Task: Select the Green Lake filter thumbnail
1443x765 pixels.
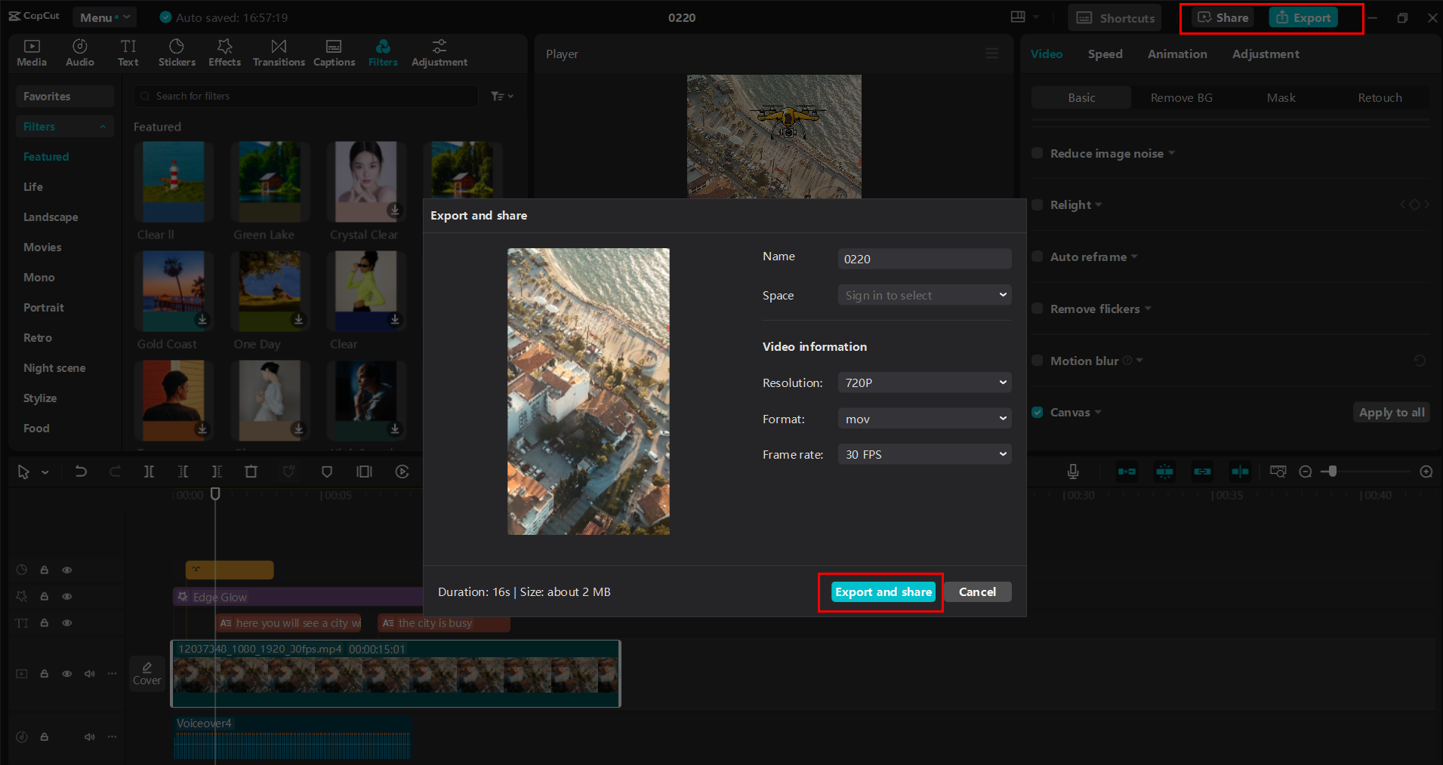Action: (270, 181)
